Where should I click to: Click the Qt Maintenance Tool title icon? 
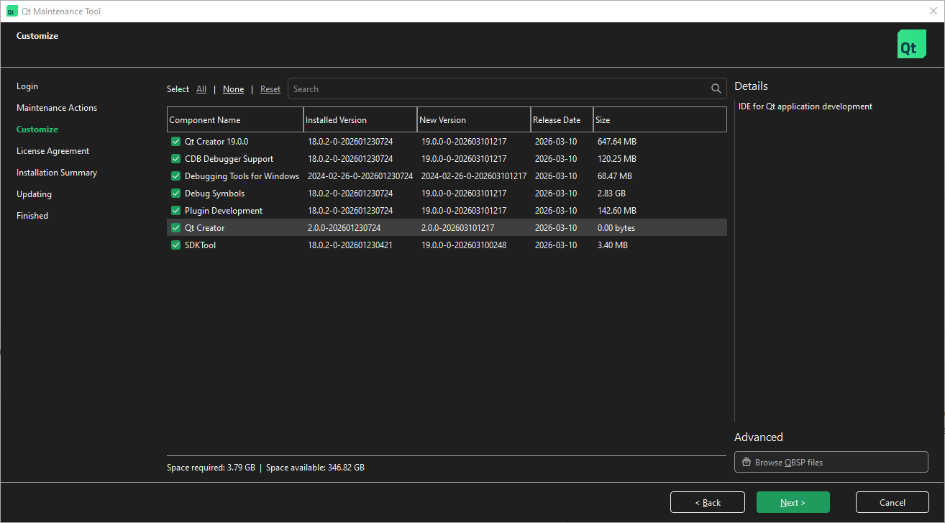[x=12, y=12]
